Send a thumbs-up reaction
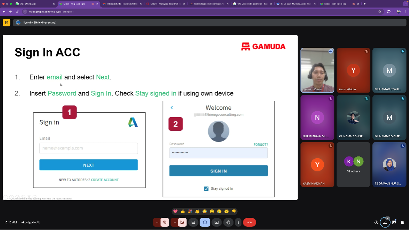 [x=182, y=211]
